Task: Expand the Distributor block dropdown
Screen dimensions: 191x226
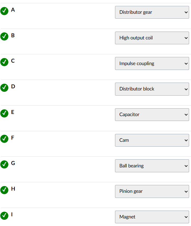Action: (152, 89)
